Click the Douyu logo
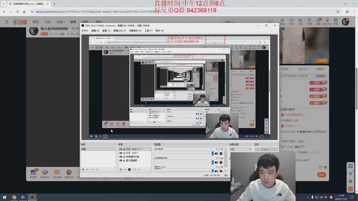The height and width of the screenshot is (201, 358). 20,22
